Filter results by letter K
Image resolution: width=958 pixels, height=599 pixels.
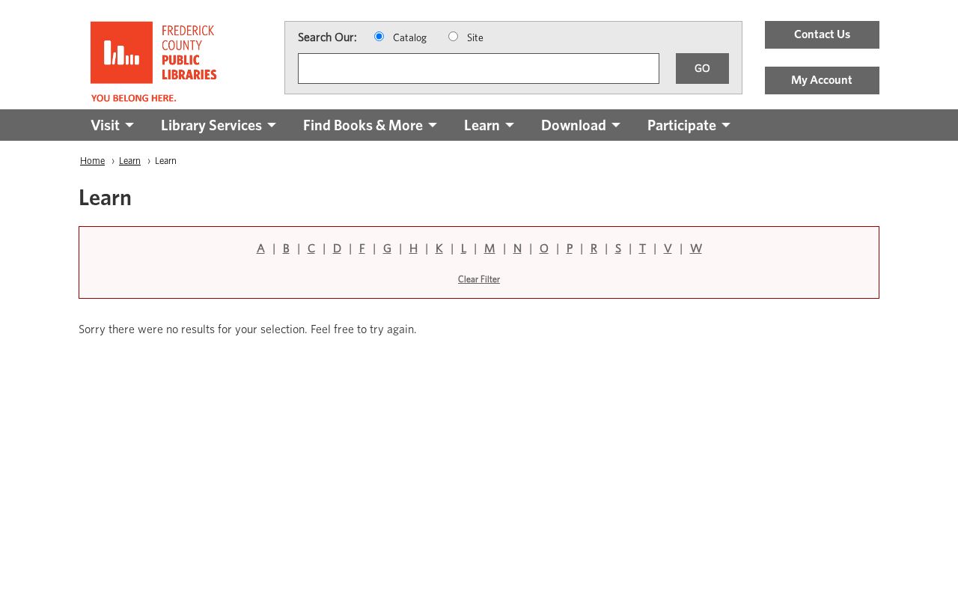439,249
